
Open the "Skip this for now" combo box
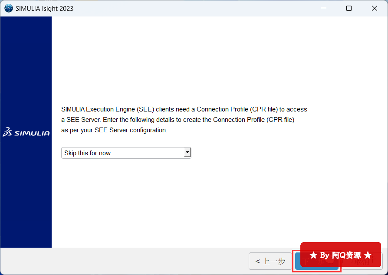point(122,153)
